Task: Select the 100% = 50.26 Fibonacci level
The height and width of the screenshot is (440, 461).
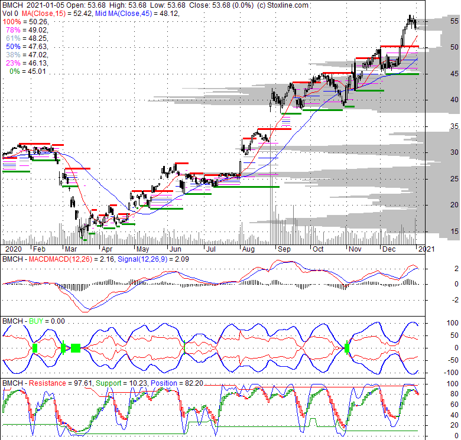Action: (25, 22)
